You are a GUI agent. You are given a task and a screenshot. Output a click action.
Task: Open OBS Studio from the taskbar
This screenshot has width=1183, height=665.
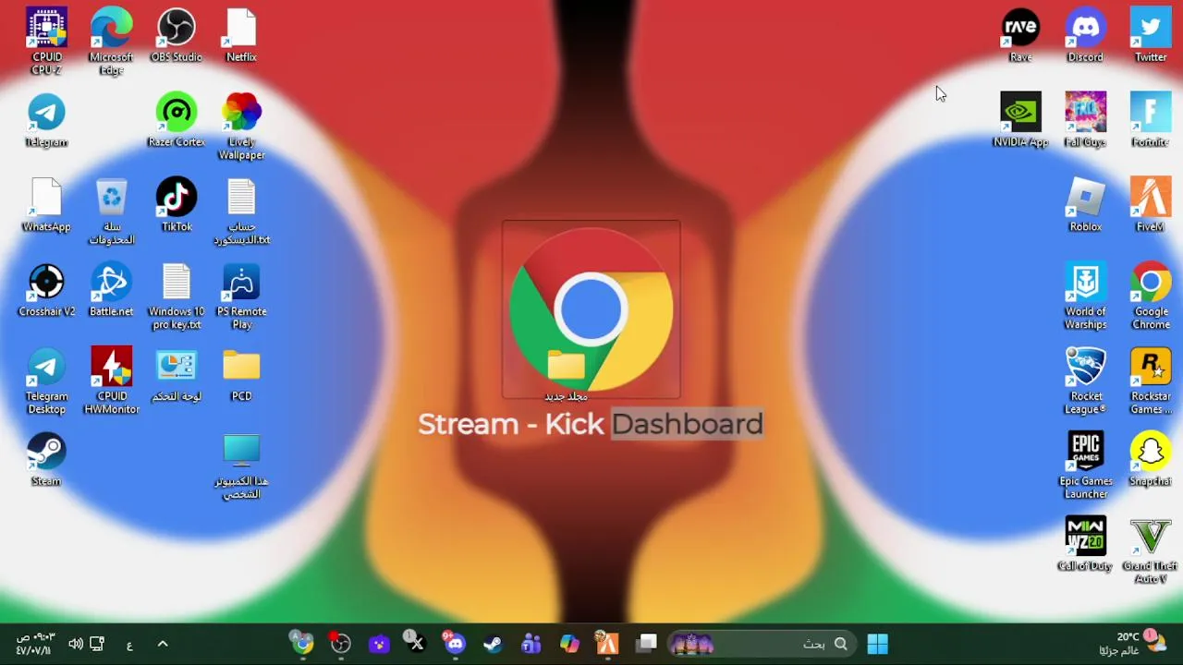point(341,644)
